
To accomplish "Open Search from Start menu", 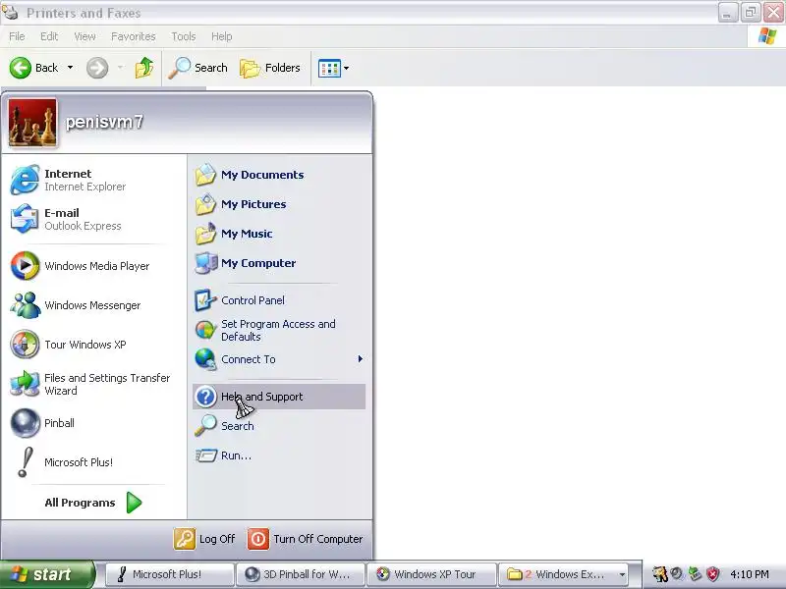I will click(279, 426).
